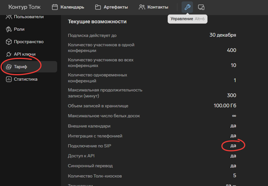Click the Подключение по SIP label
Image resolution: width=268 pixels, height=186 pixels.
tap(90, 146)
